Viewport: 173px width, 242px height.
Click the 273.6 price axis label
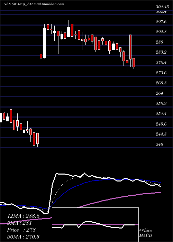coord(161,73)
